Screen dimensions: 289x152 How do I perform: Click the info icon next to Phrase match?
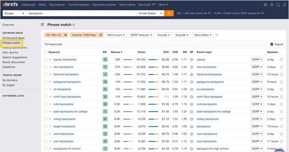point(73,25)
